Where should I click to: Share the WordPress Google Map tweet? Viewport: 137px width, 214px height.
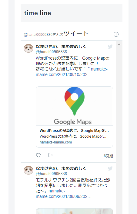[51, 155]
